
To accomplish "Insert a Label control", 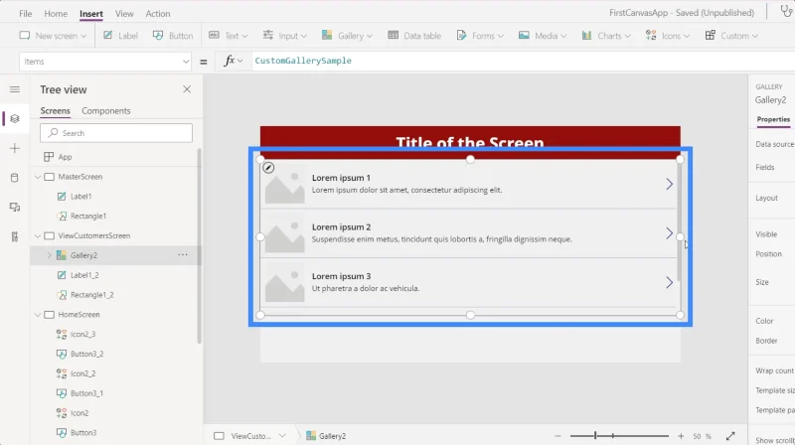I will (120, 36).
